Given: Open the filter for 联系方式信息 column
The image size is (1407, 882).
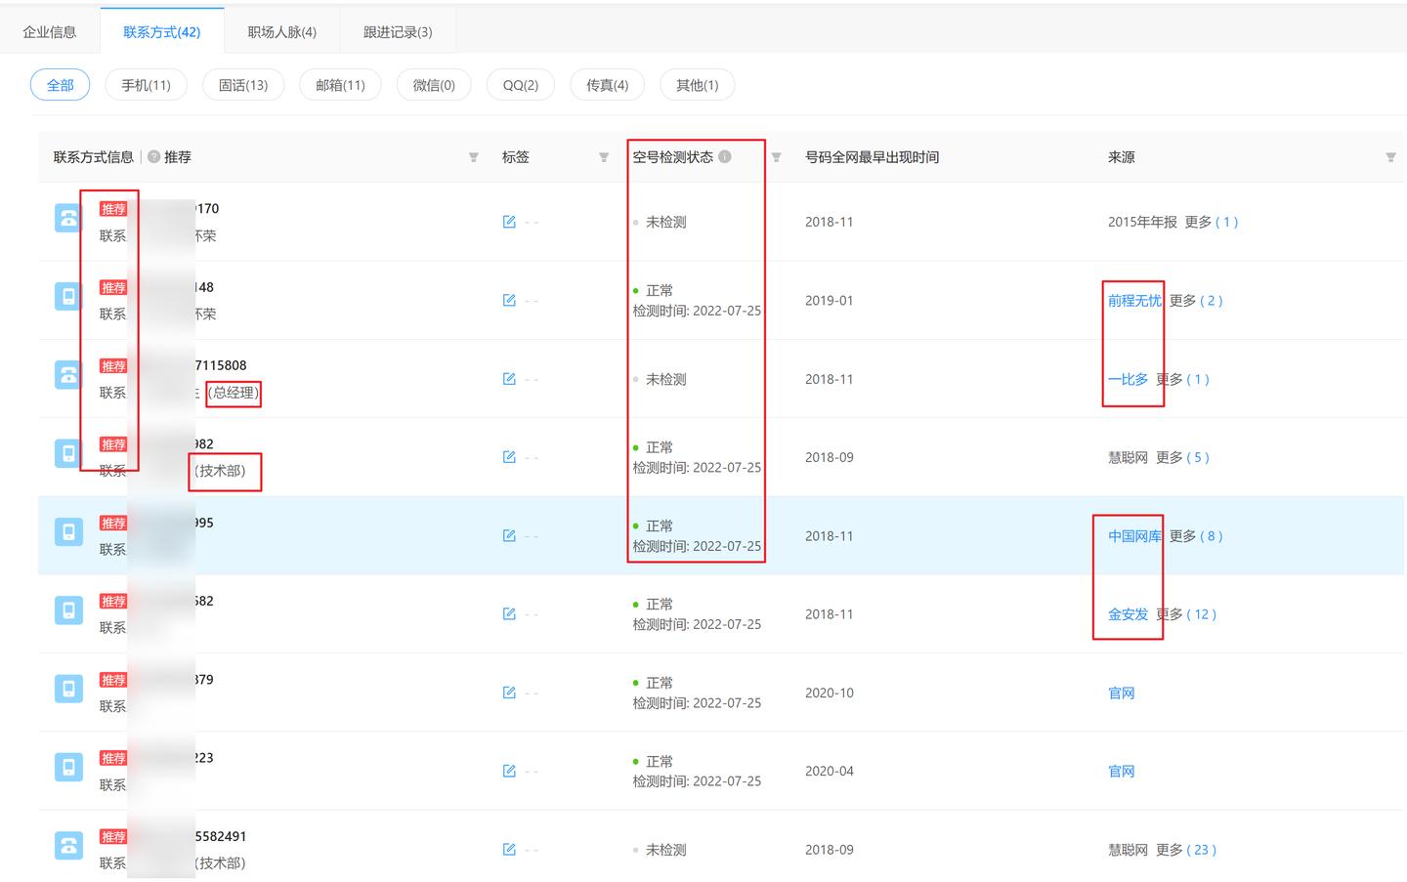Looking at the screenshot, I should coord(474,157).
